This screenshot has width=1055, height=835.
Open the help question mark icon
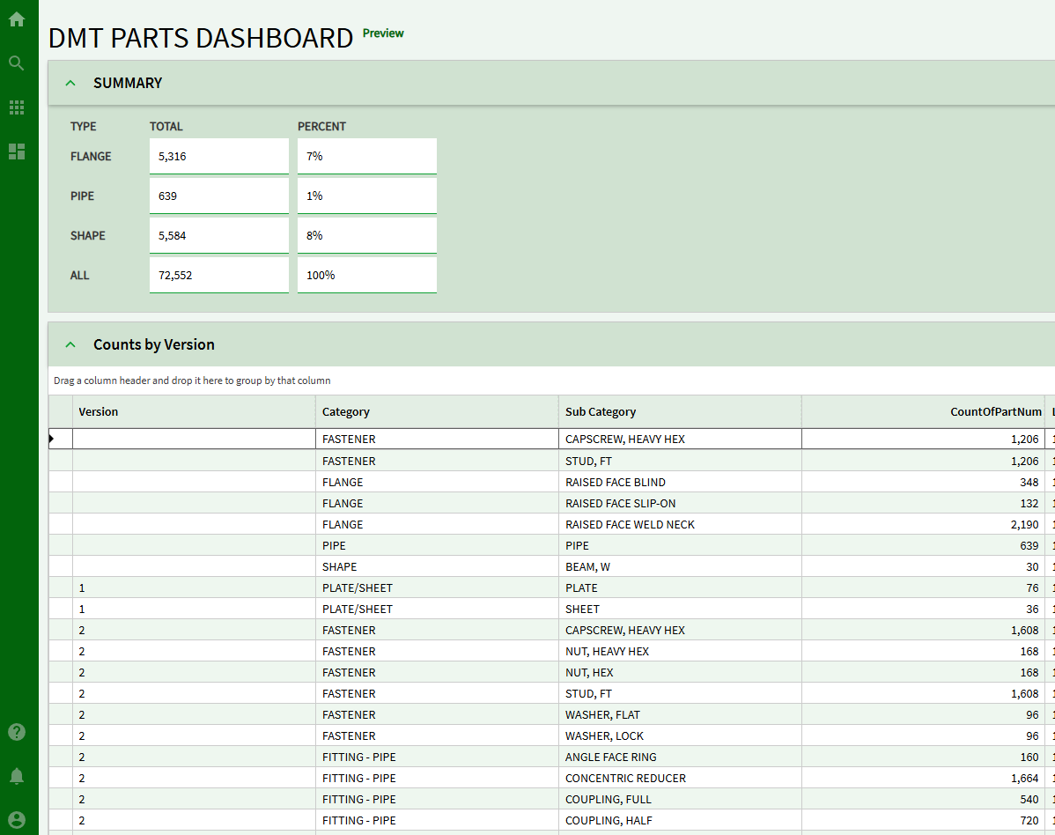(x=17, y=732)
